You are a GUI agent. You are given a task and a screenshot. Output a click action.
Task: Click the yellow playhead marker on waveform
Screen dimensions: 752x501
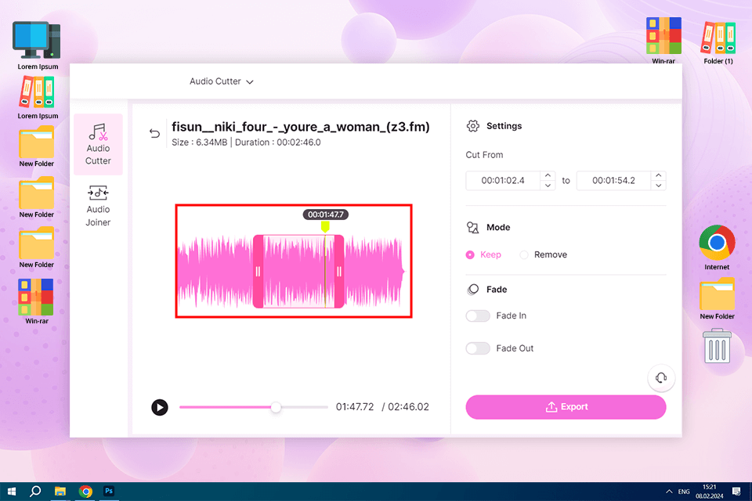325,226
